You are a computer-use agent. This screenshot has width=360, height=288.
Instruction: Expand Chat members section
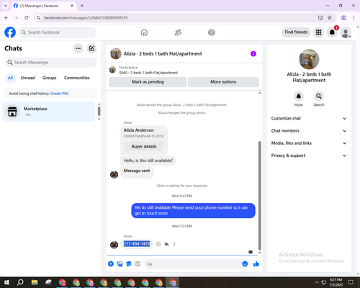pyautogui.click(x=309, y=131)
